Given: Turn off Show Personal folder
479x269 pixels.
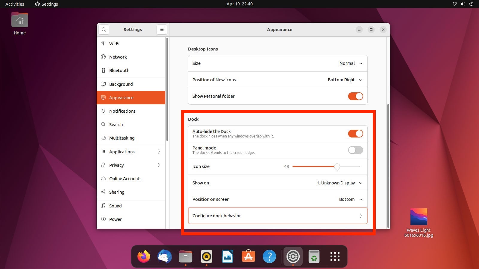Looking at the screenshot, I should click(355, 96).
